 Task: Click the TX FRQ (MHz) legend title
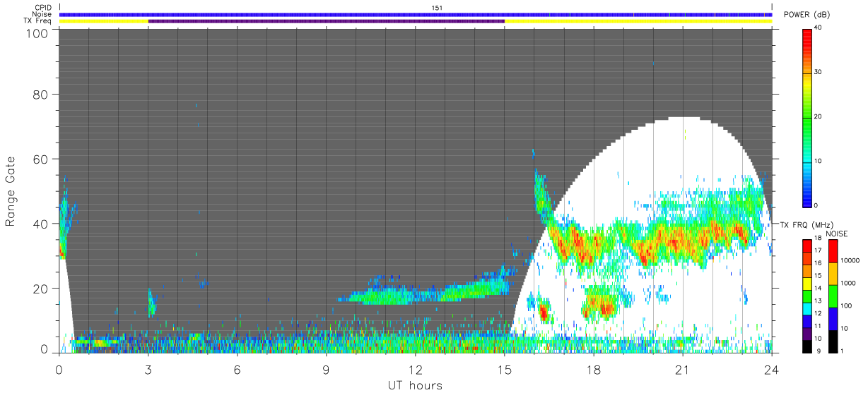[805, 225]
